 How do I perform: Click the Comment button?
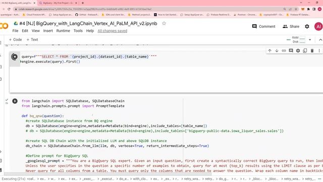click(x=263, y=26)
